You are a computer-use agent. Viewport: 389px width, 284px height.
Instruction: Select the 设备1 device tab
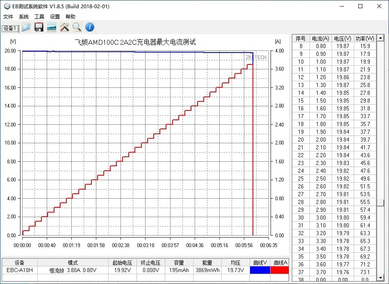click(x=10, y=28)
